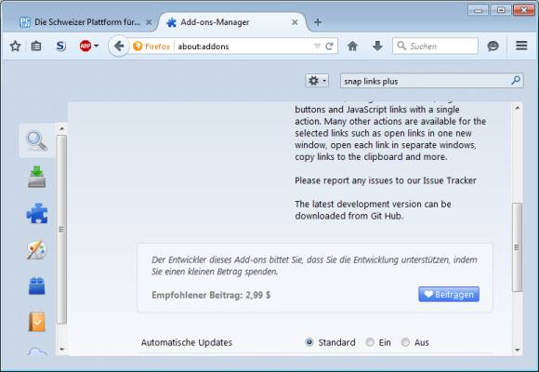This screenshot has height=372, width=539.
Task: Open the add-ons tools gear dropdown
Action: pos(317,81)
